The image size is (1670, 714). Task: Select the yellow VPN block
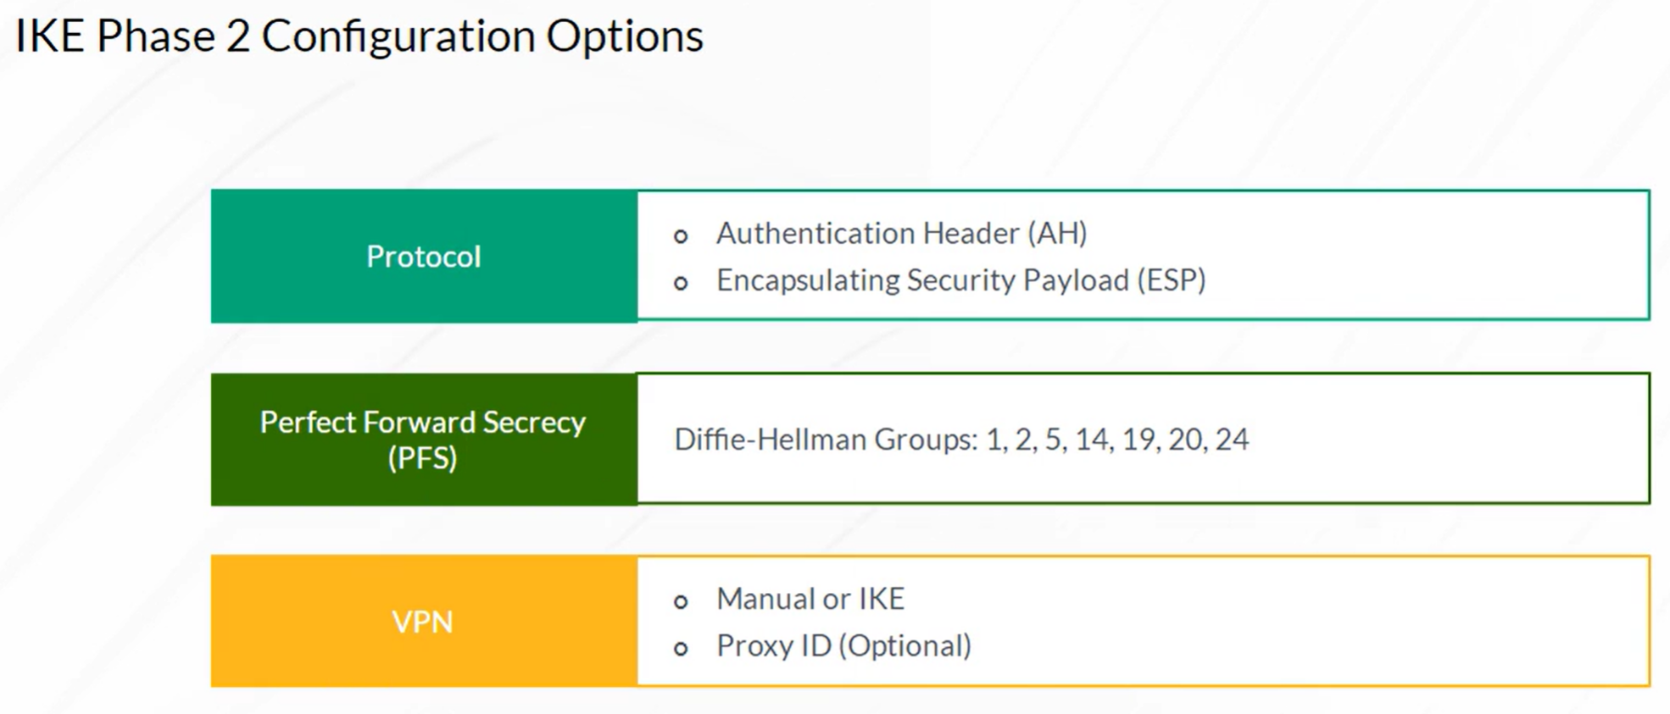click(424, 621)
